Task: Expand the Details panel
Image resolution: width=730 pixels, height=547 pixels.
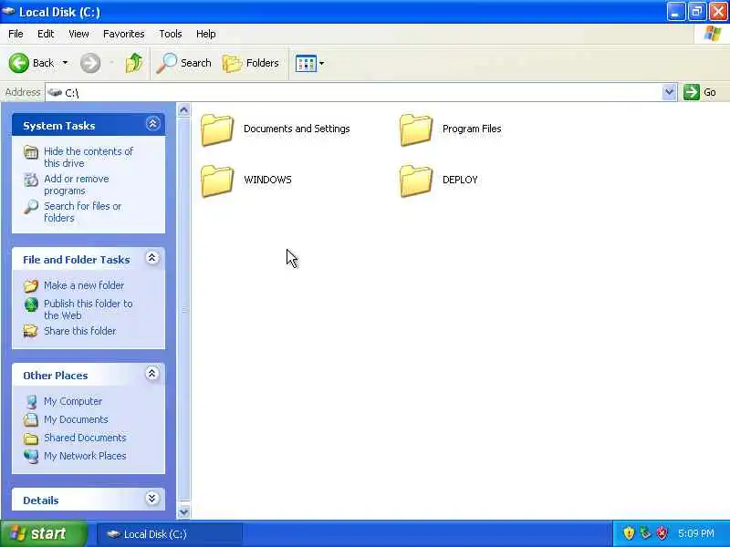Action: click(151, 499)
